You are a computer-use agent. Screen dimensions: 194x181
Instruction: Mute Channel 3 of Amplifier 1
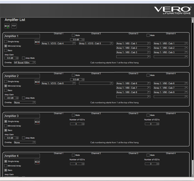click(148, 35)
